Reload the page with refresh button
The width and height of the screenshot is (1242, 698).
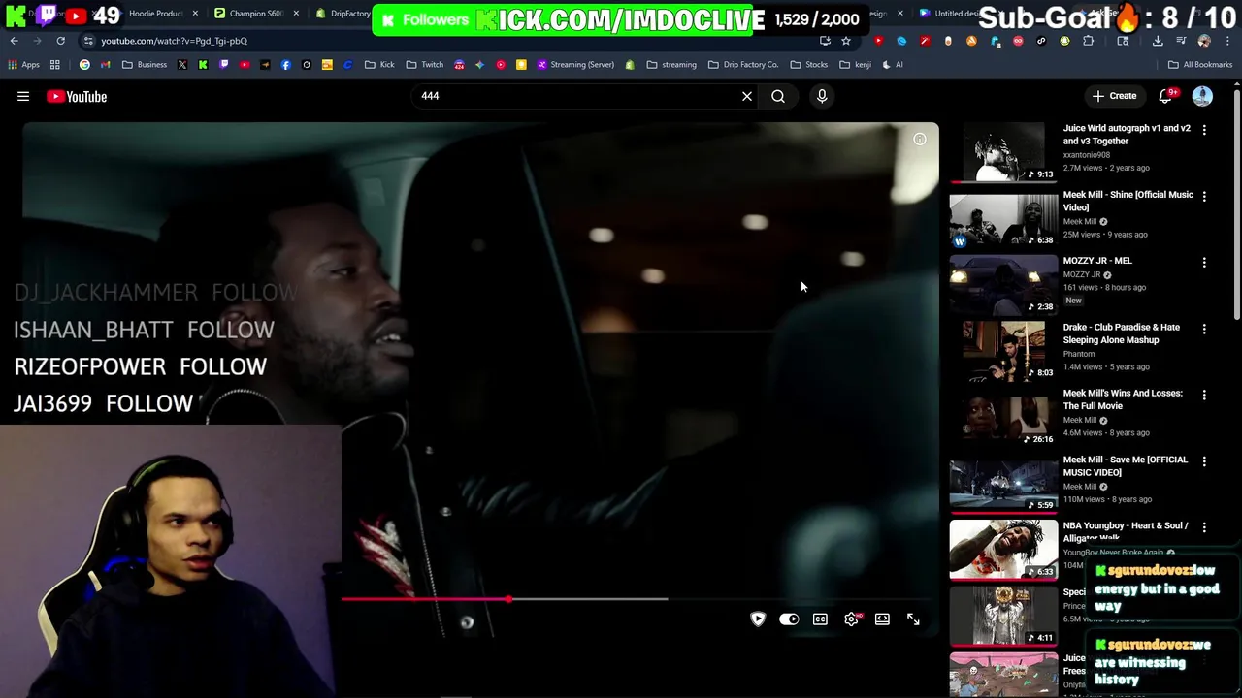coord(60,41)
